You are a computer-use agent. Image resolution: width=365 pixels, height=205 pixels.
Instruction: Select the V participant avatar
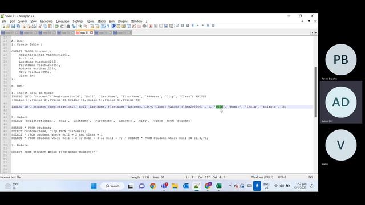341,145
